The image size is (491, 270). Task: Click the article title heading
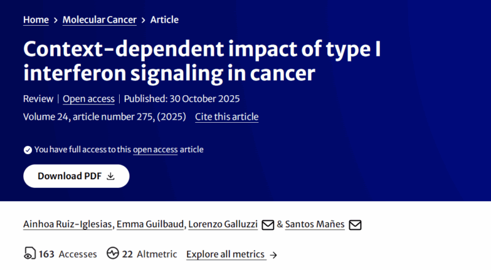tap(202, 61)
